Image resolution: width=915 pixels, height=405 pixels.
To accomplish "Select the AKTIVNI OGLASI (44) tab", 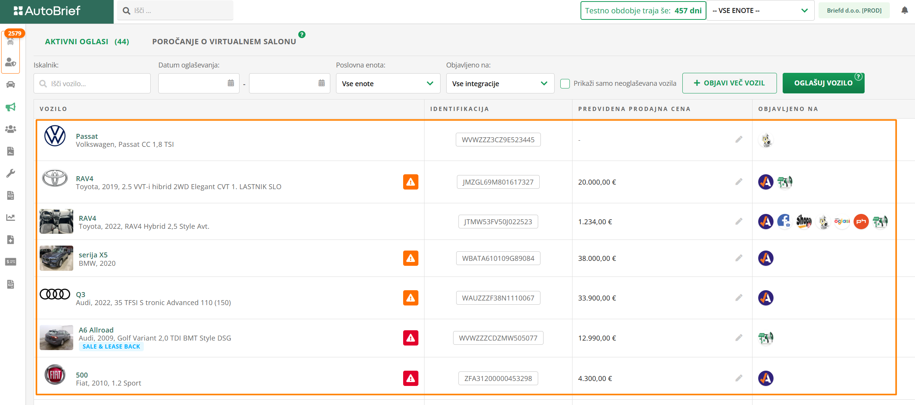I will pos(87,42).
